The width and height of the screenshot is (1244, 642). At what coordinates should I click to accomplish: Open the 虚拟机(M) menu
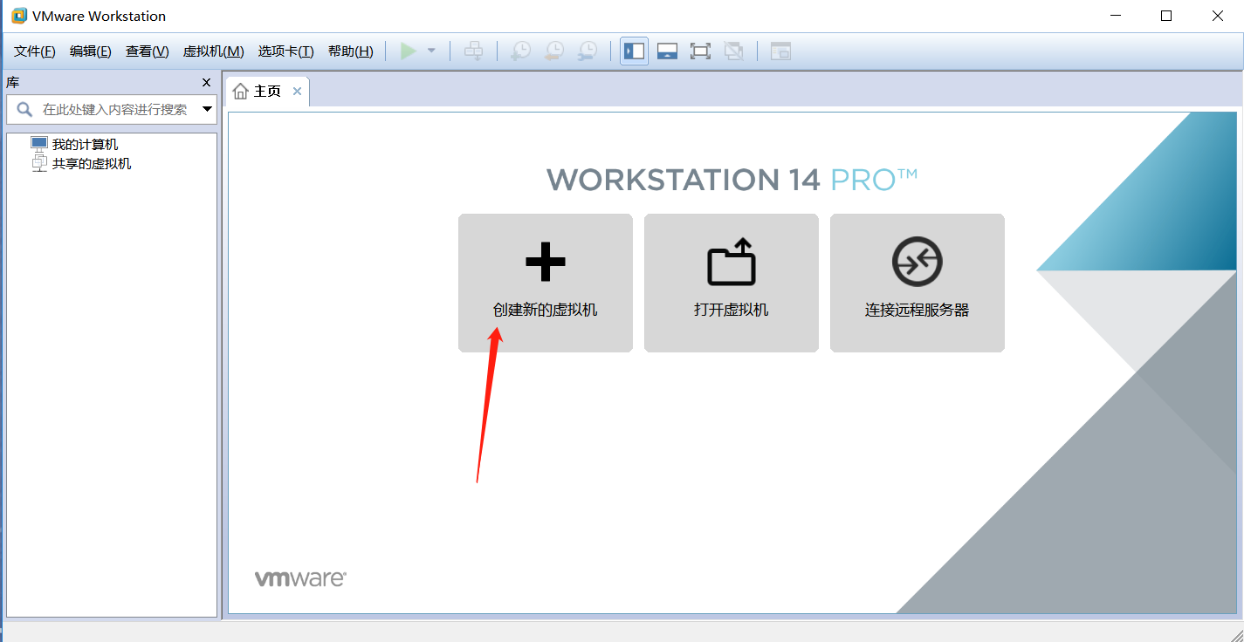click(214, 51)
